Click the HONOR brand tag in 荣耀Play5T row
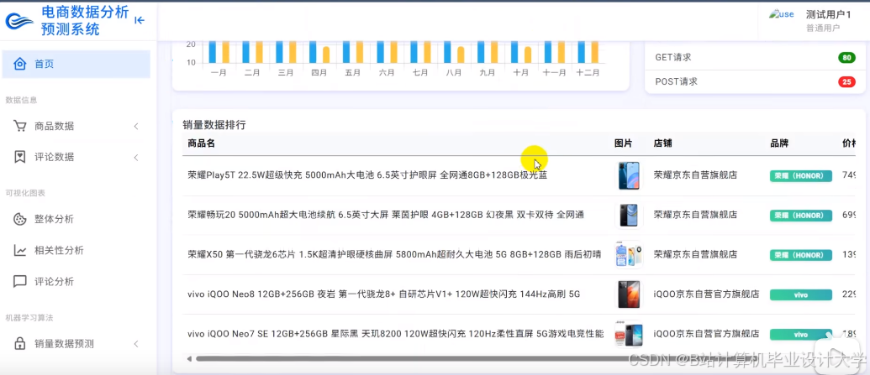 pos(800,175)
